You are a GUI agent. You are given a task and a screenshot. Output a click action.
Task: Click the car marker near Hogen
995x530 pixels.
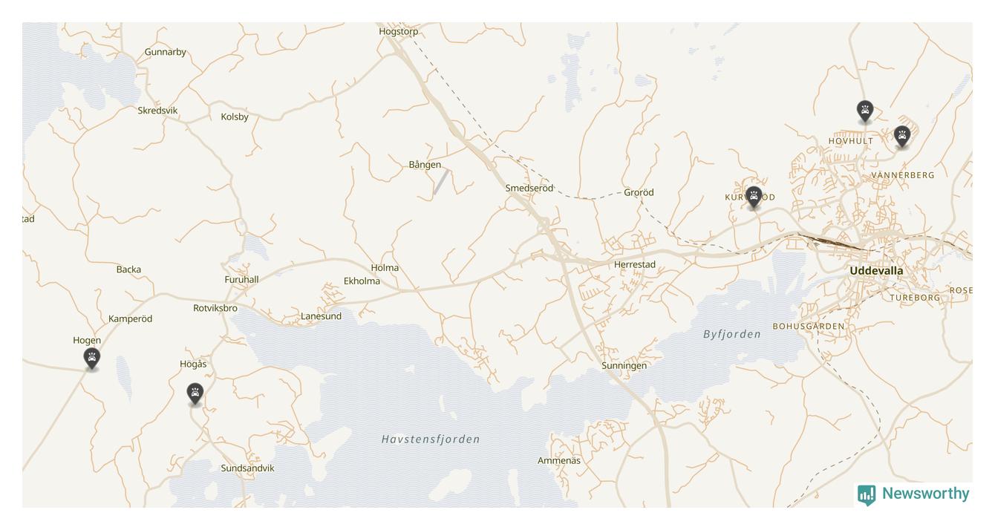91,359
